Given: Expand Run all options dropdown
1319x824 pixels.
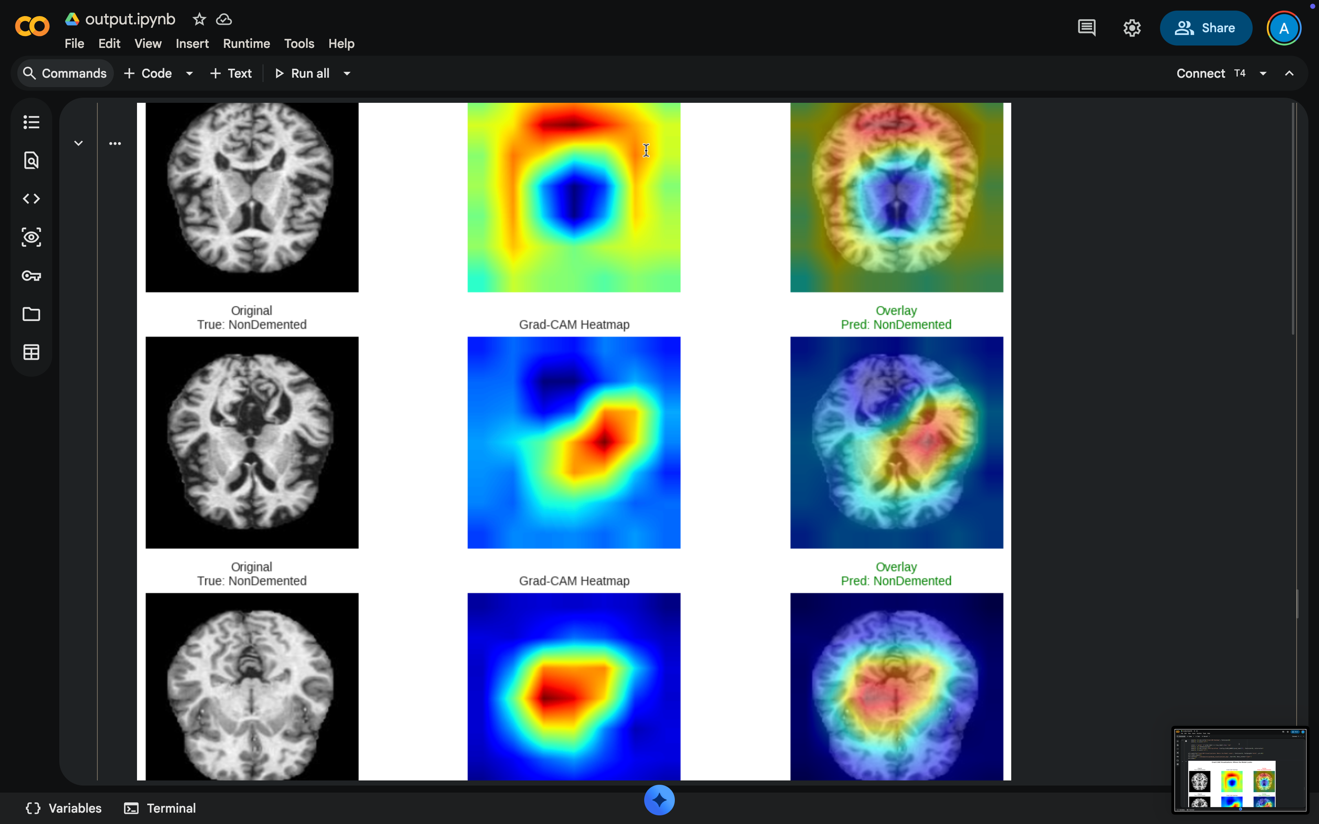Looking at the screenshot, I should click(x=347, y=74).
